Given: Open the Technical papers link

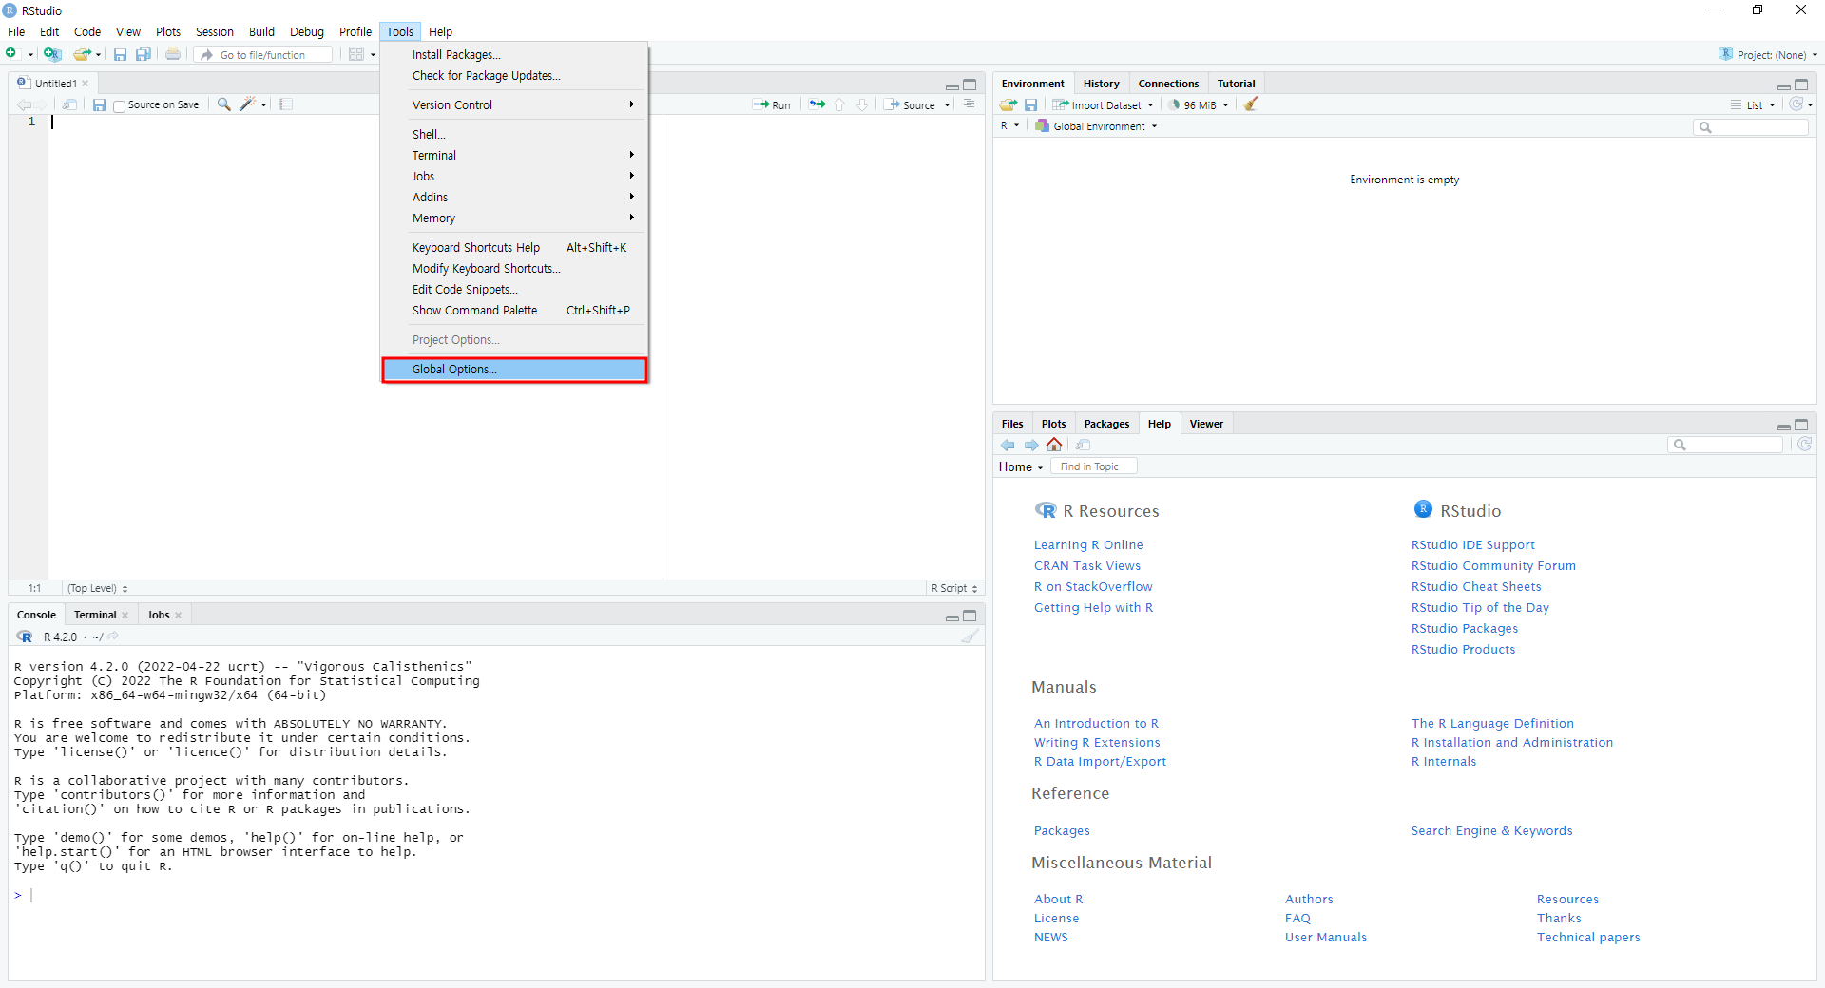Looking at the screenshot, I should click(1588, 937).
